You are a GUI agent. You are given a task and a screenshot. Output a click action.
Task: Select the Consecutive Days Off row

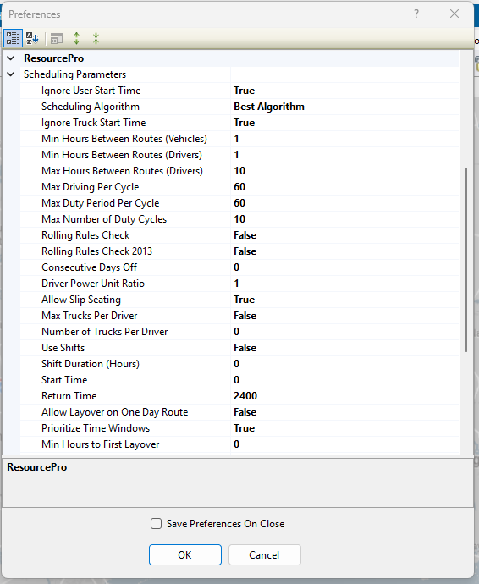(x=239, y=267)
